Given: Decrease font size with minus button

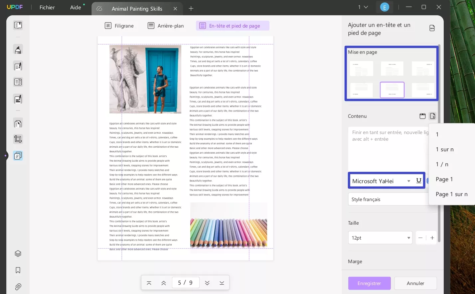Looking at the screenshot, I should pyautogui.click(x=420, y=238).
